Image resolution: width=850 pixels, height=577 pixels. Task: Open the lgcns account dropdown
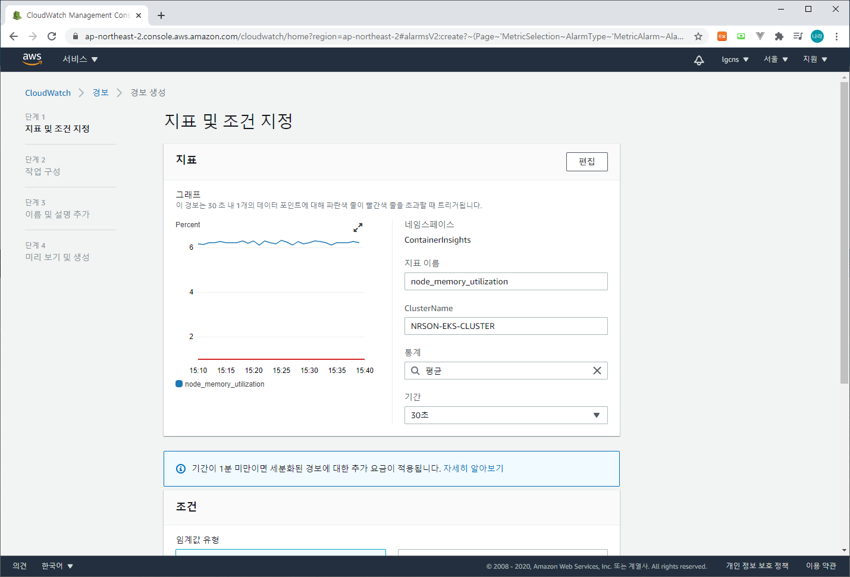(x=735, y=59)
